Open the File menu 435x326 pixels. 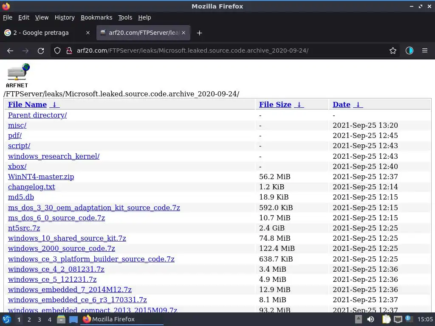click(x=8, y=17)
